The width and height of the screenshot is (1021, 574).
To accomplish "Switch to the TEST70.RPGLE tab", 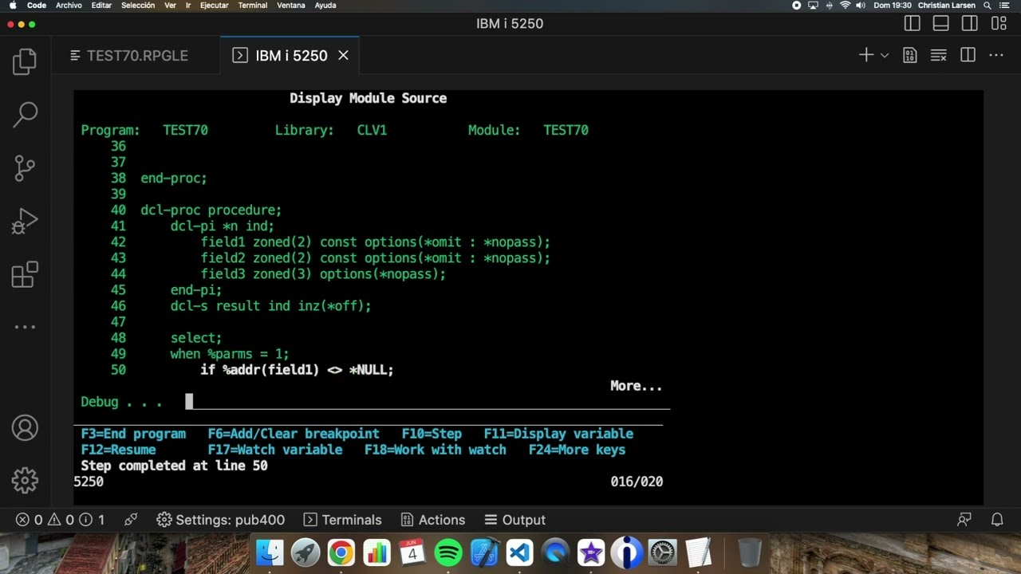I will tap(136, 56).
